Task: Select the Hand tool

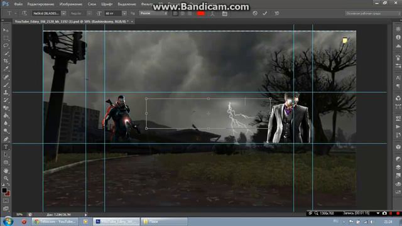Action: [6, 170]
